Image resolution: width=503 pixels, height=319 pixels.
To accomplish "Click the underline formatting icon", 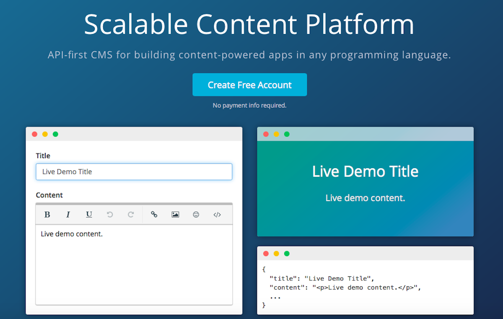I will [89, 215].
